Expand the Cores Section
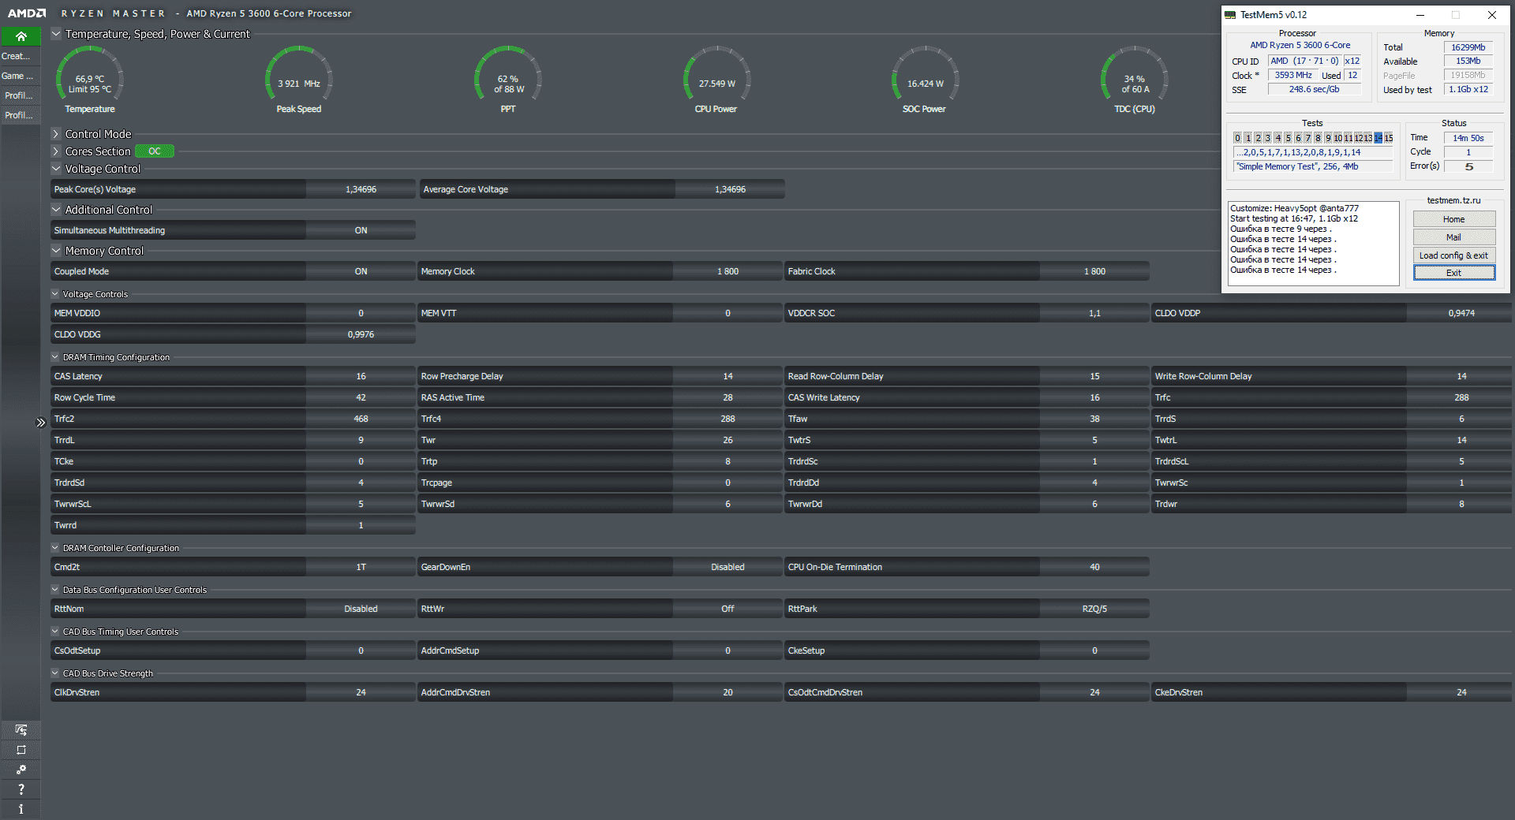 click(56, 151)
